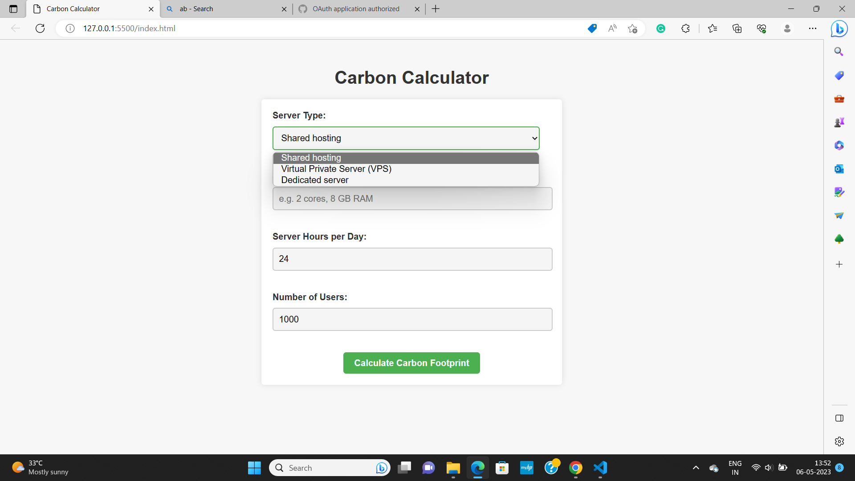Viewport: 855px width, 481px height.
Task: Open Collections from the toolbar
Action: click(737, 28)
